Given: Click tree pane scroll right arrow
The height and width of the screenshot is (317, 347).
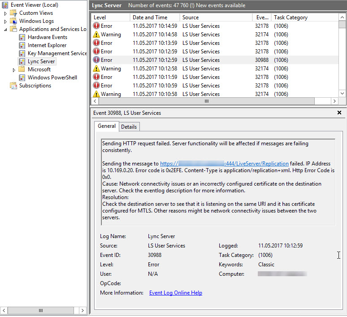Looking at the screenshot, I should tap(82, 310).
